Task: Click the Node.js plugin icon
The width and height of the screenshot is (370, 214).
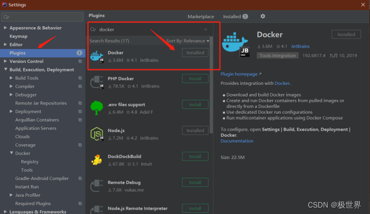Action: [x=97, y=134]
